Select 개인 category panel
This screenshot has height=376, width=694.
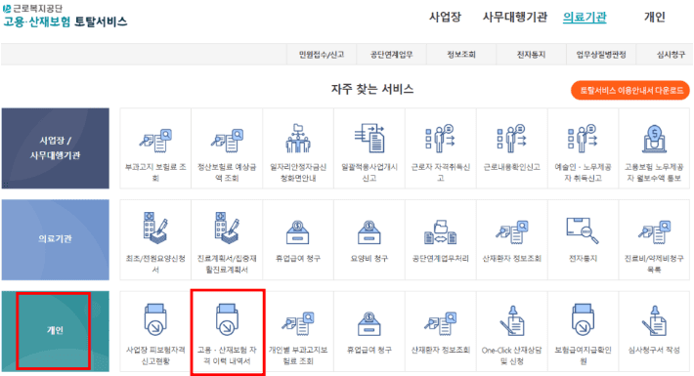(56, 331)
